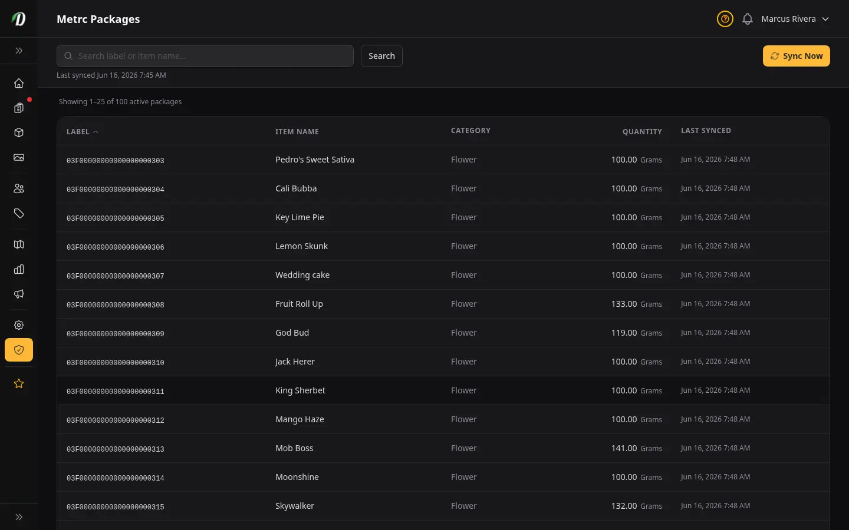The width and height of the screenshot is (849, 530).
Task: Open the bar chart reports icon
Action: pyautogui.click(x=19, y=269)
